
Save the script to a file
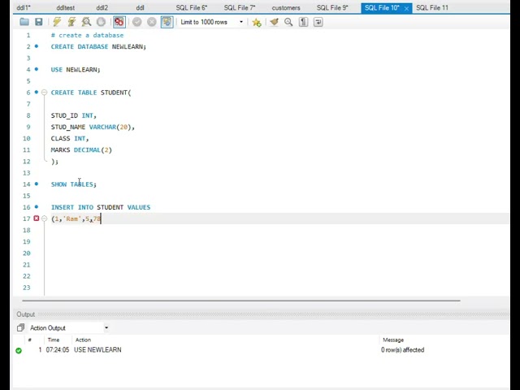coord(39,22)
